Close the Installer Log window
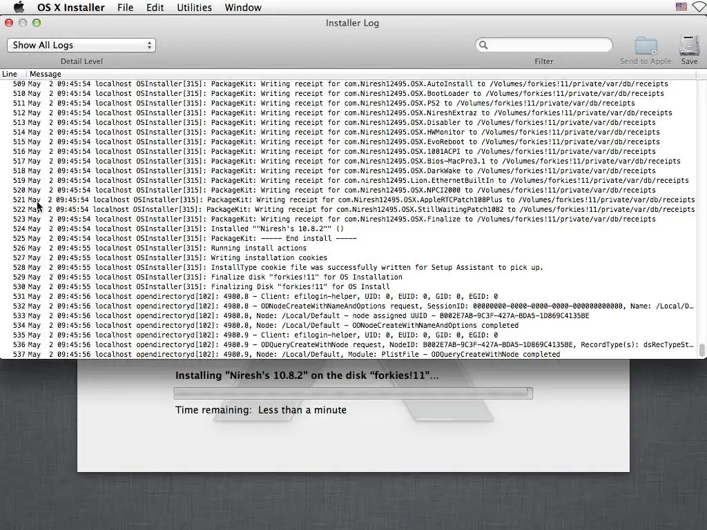This screenshot has width=707, height=530. pos(9,23)
